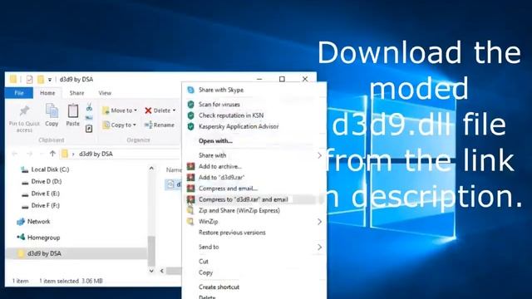
Task: Choose Kaspersky Application Advisor
Action: tap(239, 126)
